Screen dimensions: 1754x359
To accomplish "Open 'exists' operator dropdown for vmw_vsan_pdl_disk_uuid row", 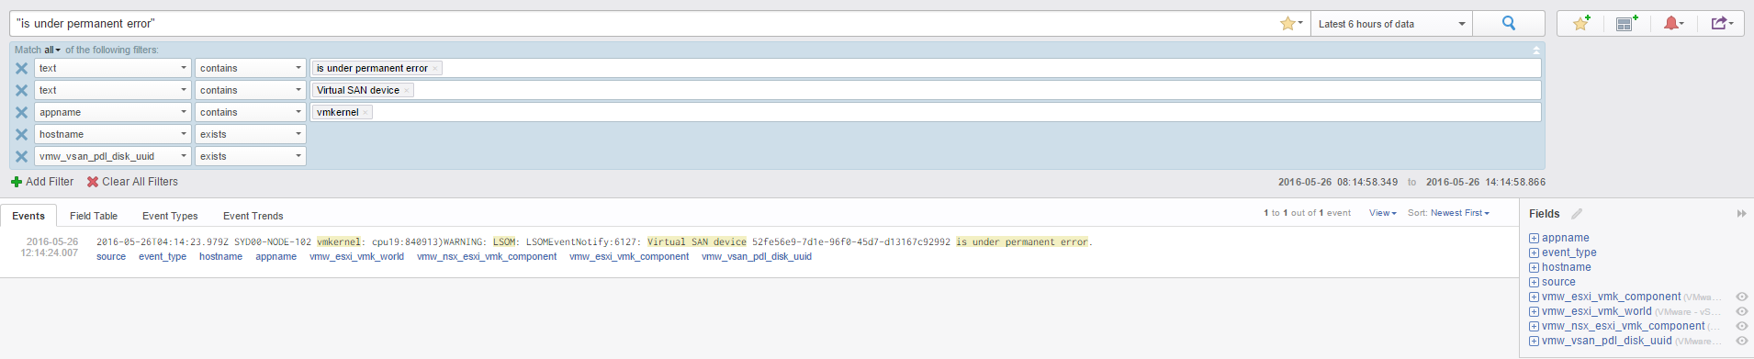I will pyautogui.click(x=251, y=156).
